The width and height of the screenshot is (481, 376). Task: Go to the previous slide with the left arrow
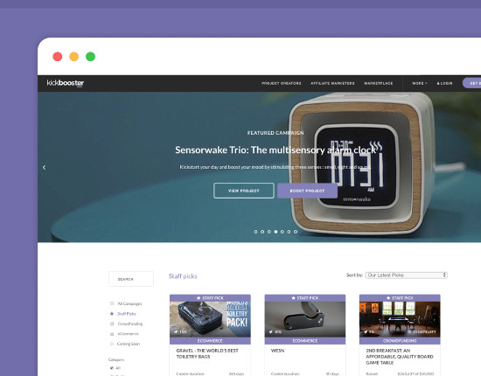45,167
